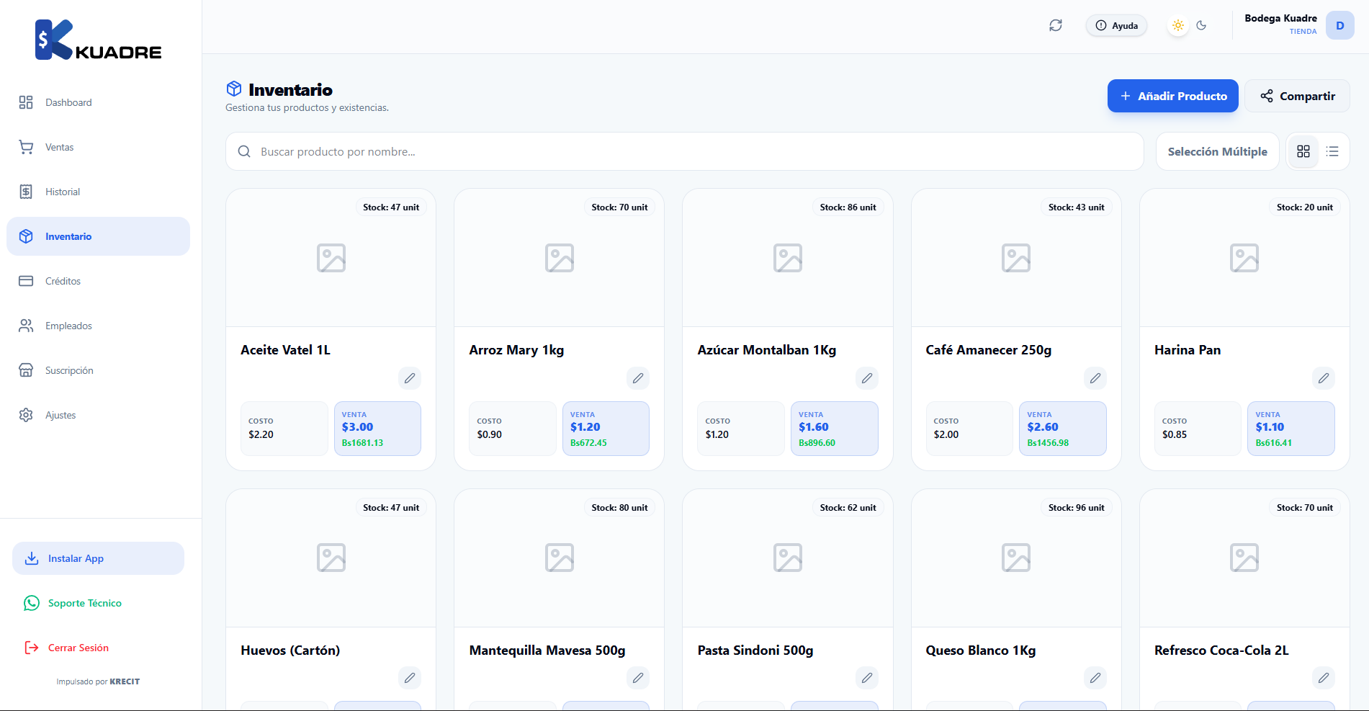Click the Inventario box icon in header
Screen dimensions: 1369x711
point(234,89)
